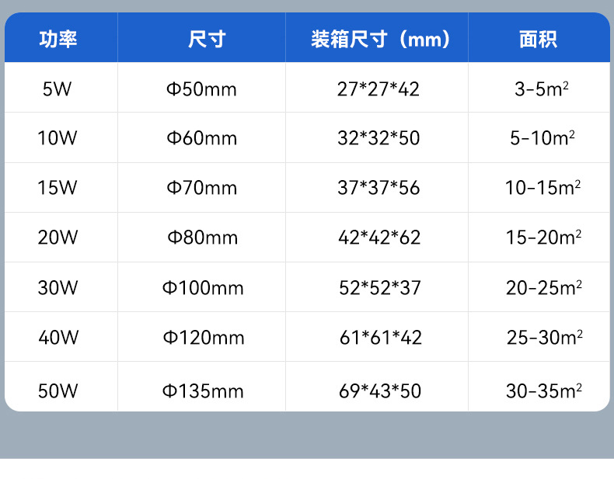Image resolution: width=614 pixels, height=479 pixels.
Task: Click the 功率 column header
Action: (x=58, y=39)
